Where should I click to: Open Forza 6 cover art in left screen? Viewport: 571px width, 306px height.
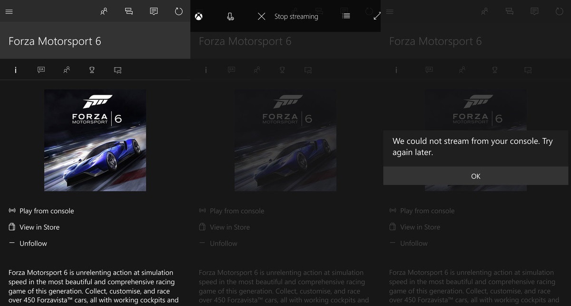tap(95, 140)
